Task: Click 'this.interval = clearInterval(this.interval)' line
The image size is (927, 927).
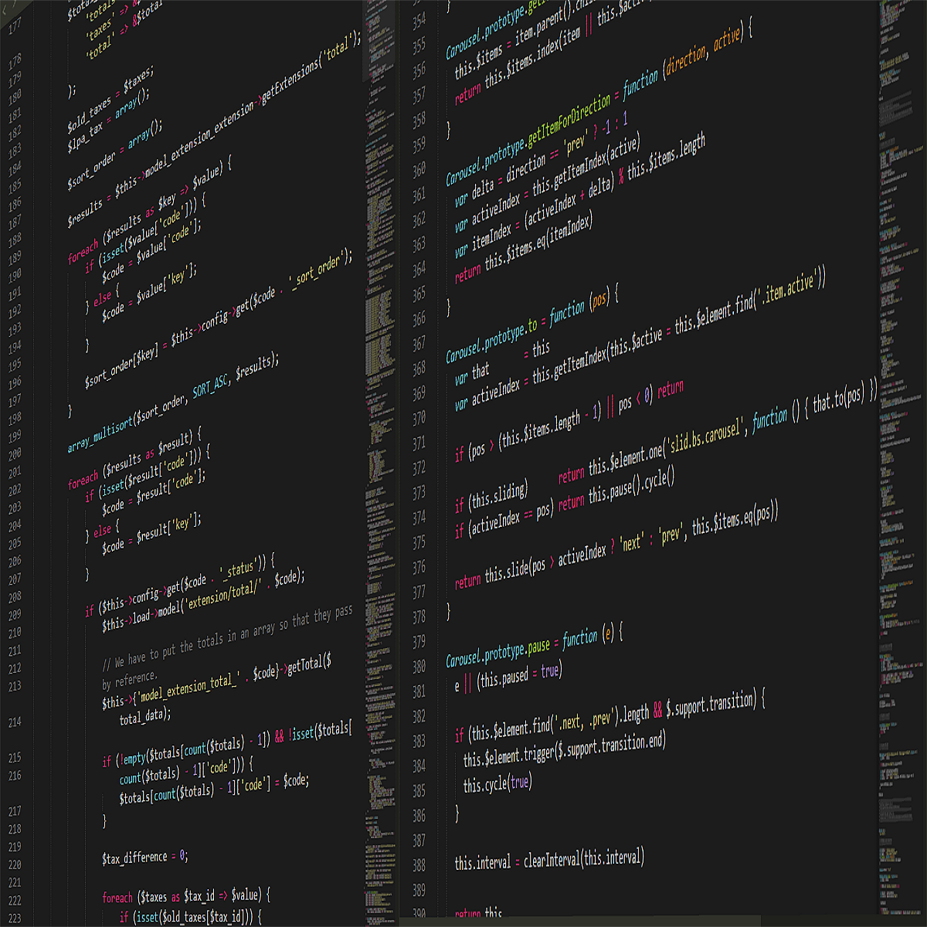Action: click(549, 859)
